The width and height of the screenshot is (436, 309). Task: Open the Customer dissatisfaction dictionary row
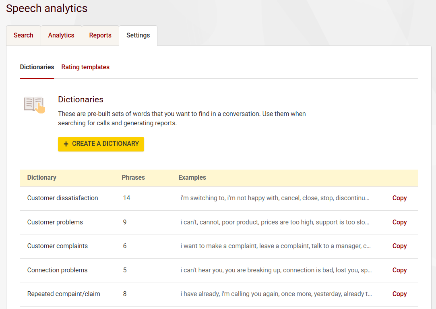[x=63, y=198]
